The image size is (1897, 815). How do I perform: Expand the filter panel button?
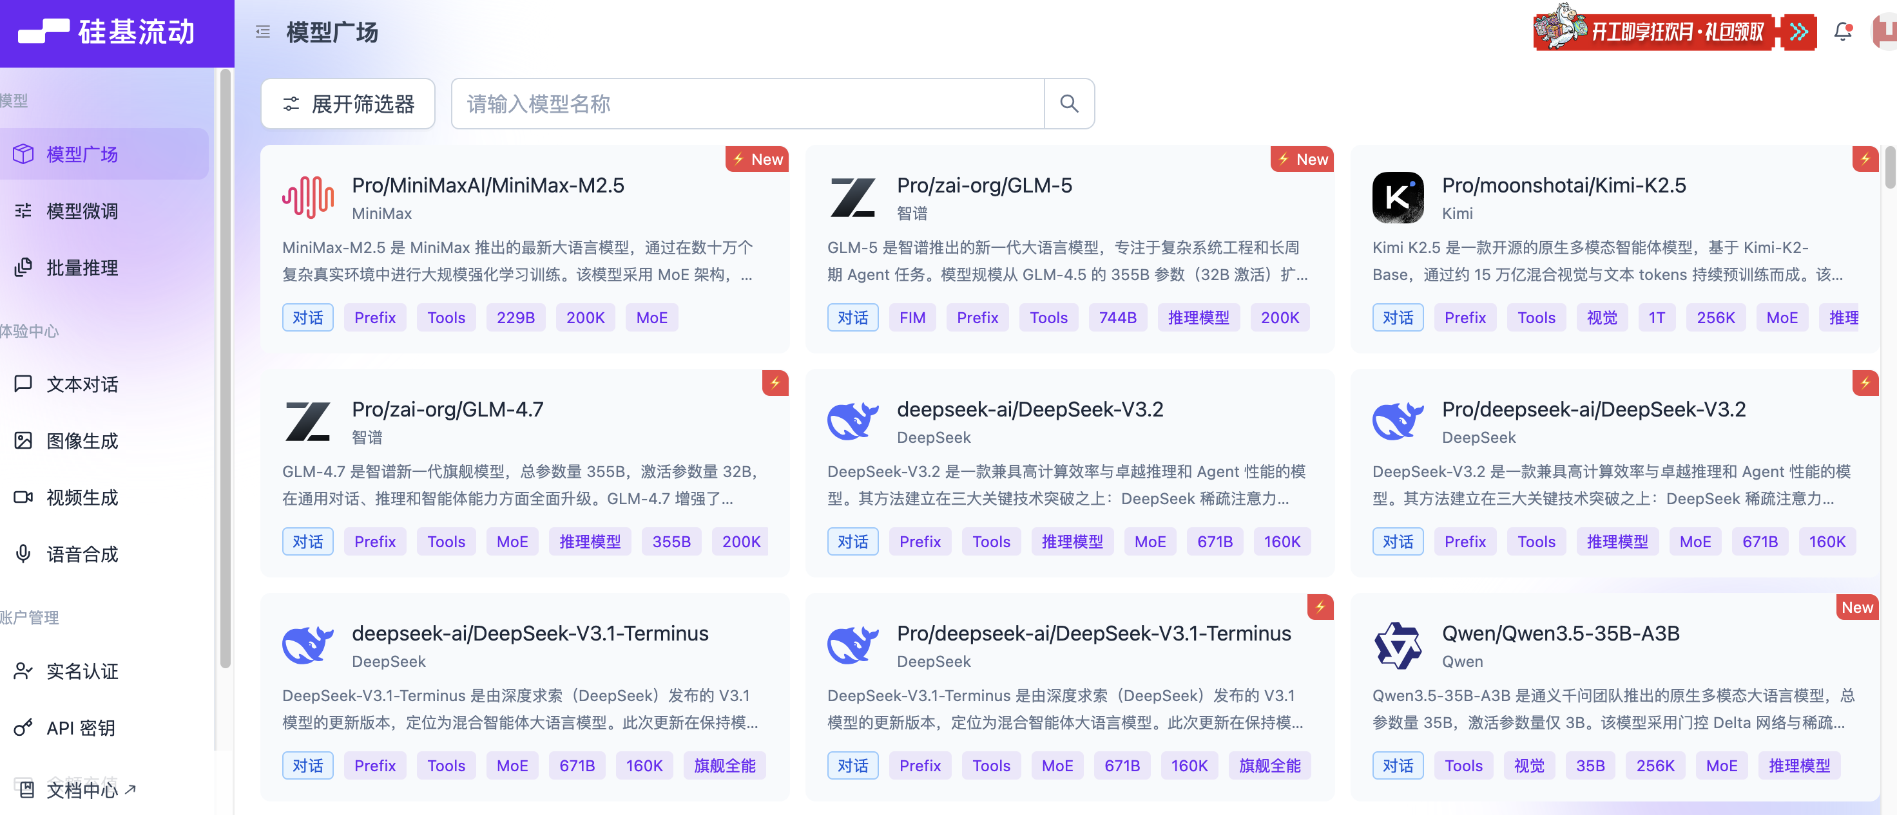[x=349, y=104]
